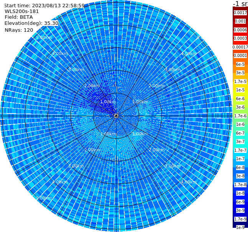Click the 3e-7 colorbar tick label
Screen dimensions: 248x232
coord(240,141)
